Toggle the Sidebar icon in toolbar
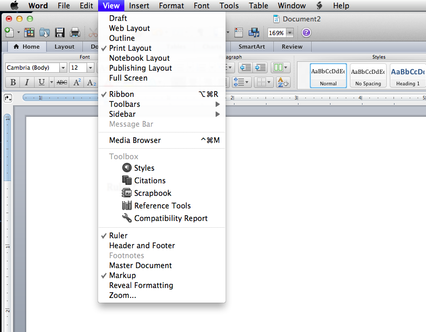This screenshot has height=332, width=426. pyautogui.click(x=239, y=32)
